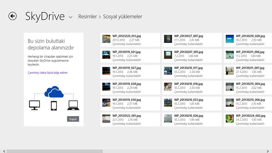
Task: Select file name WP_20130215_006.jpg
Action: (x=250, y=100)
